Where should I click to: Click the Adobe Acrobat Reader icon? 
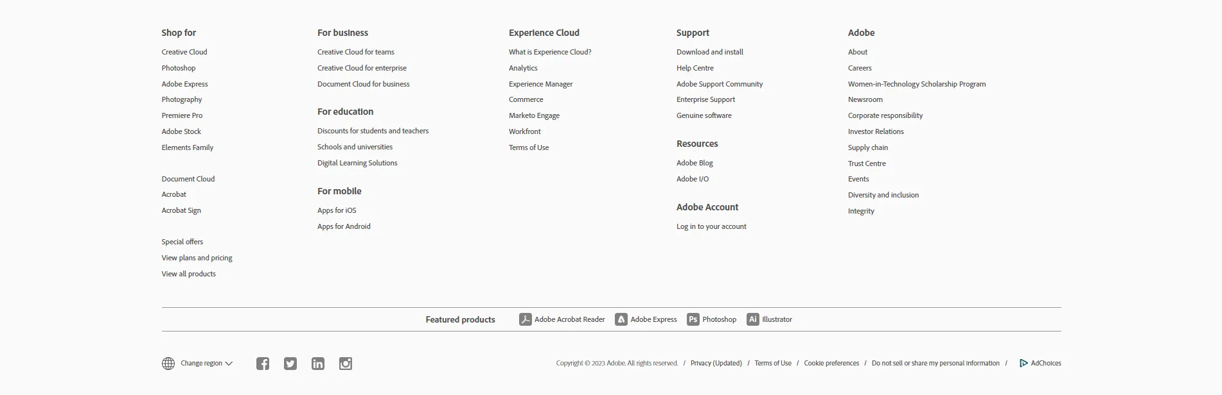pyautogui.click(x=526, y=319)
